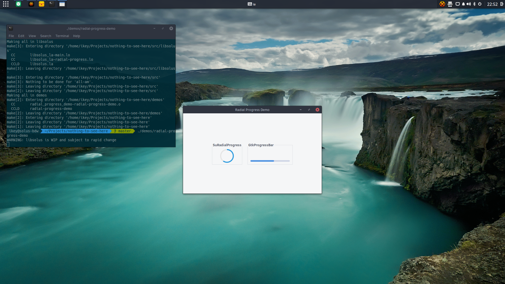
Task: Click the GtkProgressBar frame label
Action: point(261,145)
